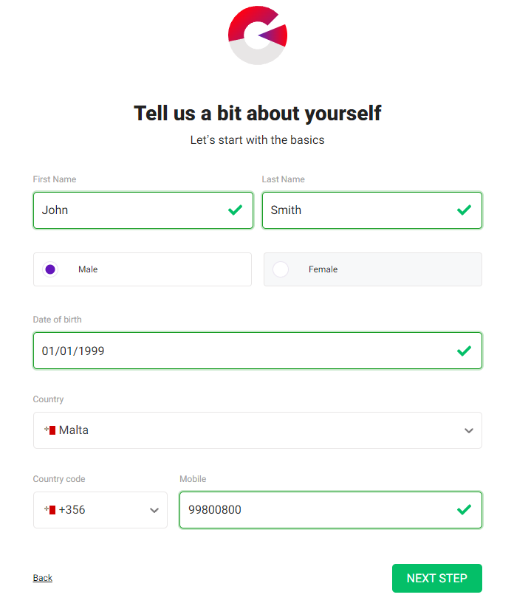Click the red G logo at top

point(258,35)
